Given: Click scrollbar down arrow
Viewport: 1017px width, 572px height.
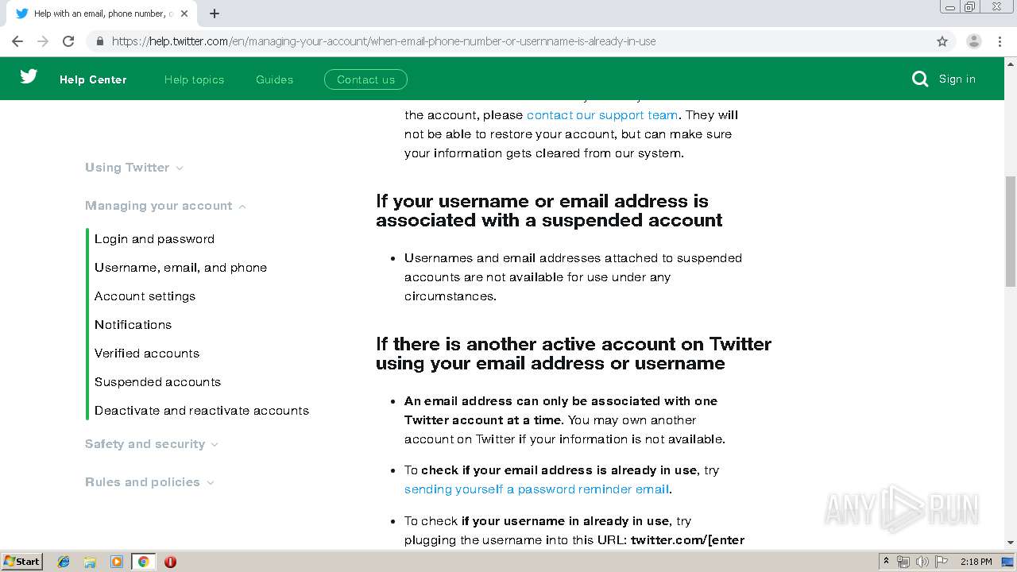Looking at the screenshot, I should [x=1011, y=543].
